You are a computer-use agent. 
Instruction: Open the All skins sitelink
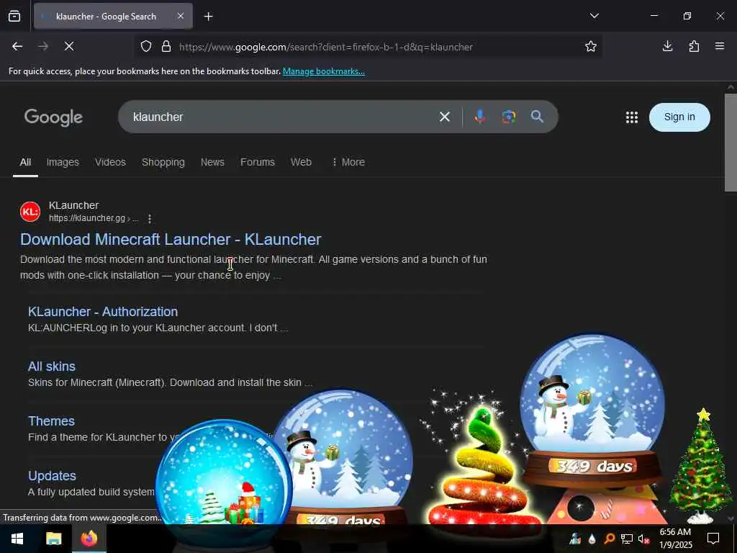pos(52,367)
